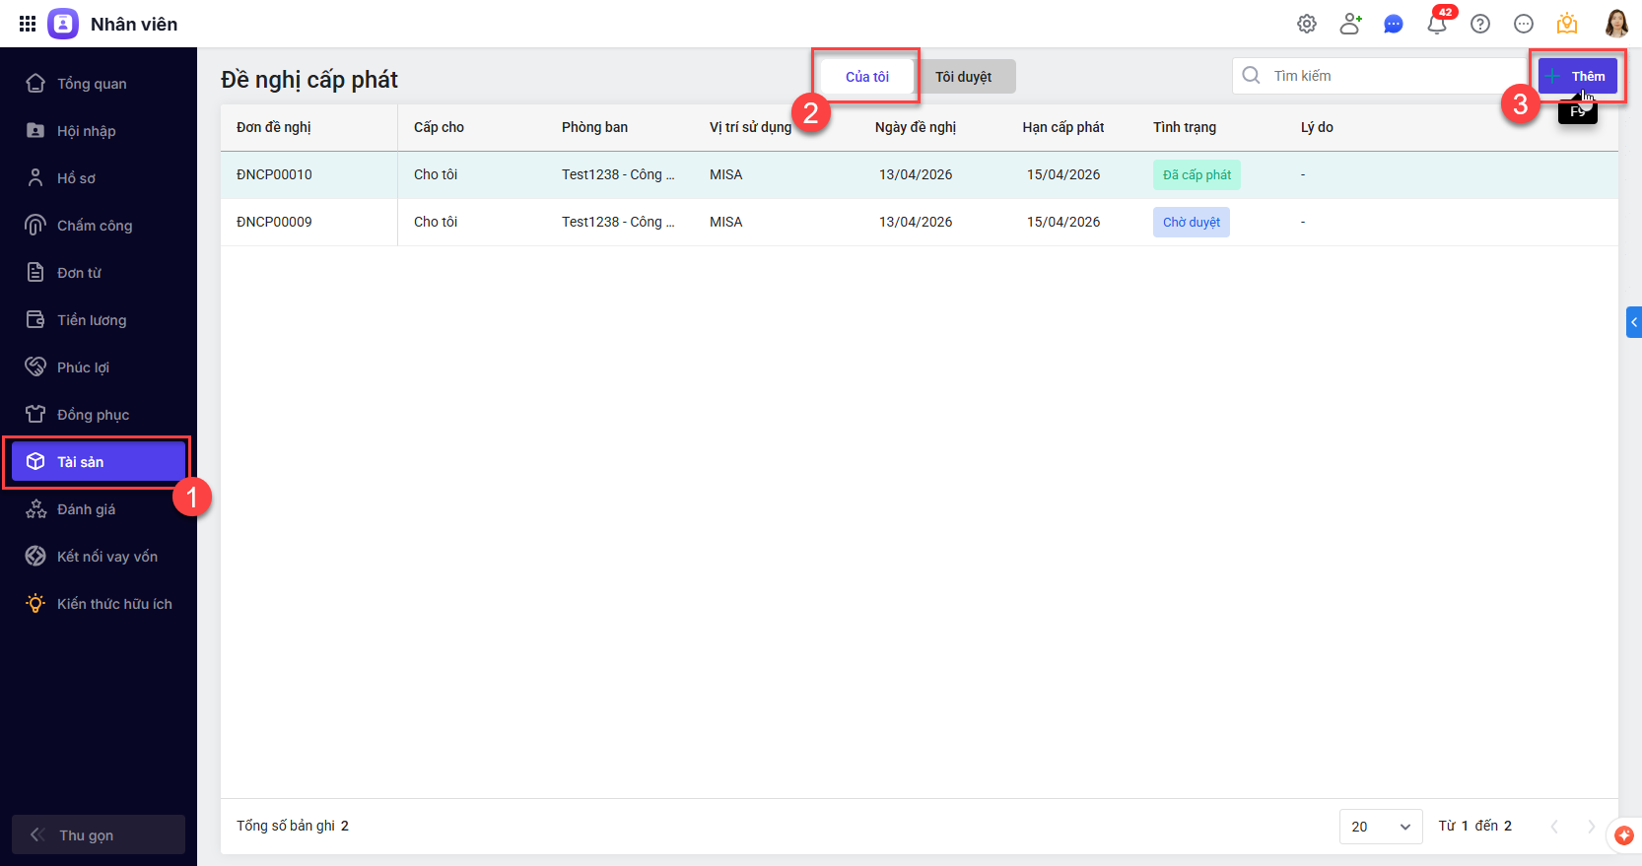The width and height of the screenshot is (1642, 866).
Task: Switch to the Của tôi tab
Action: [867, 77]
